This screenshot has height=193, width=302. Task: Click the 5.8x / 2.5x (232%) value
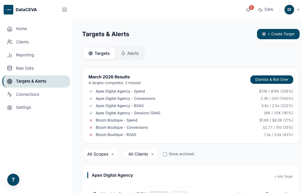277,106
